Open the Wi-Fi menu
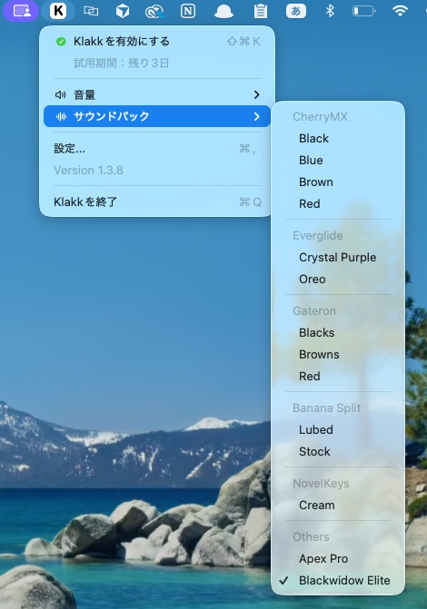The width and height of the screenshot is (427, 609). click(400, 11)
